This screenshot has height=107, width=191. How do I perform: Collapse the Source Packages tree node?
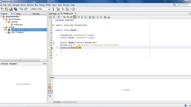[x=3, y=19]
